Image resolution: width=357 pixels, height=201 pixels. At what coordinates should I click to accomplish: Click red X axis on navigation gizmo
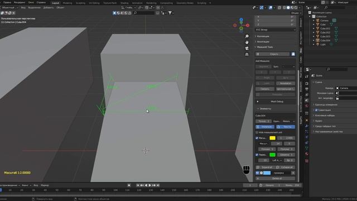click(x=248, y=25)
